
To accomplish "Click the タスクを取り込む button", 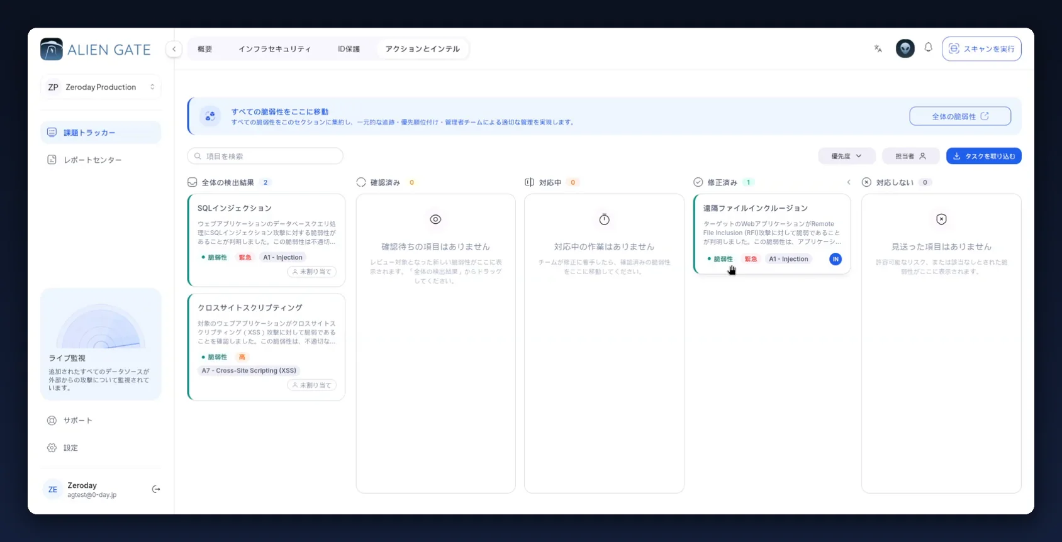I will (983, 156).
